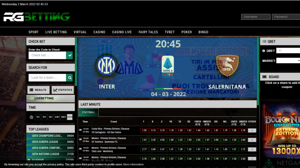Click the clock icon in Time filter
This screenshot has height=168, width=300.
tap(31, 117)
